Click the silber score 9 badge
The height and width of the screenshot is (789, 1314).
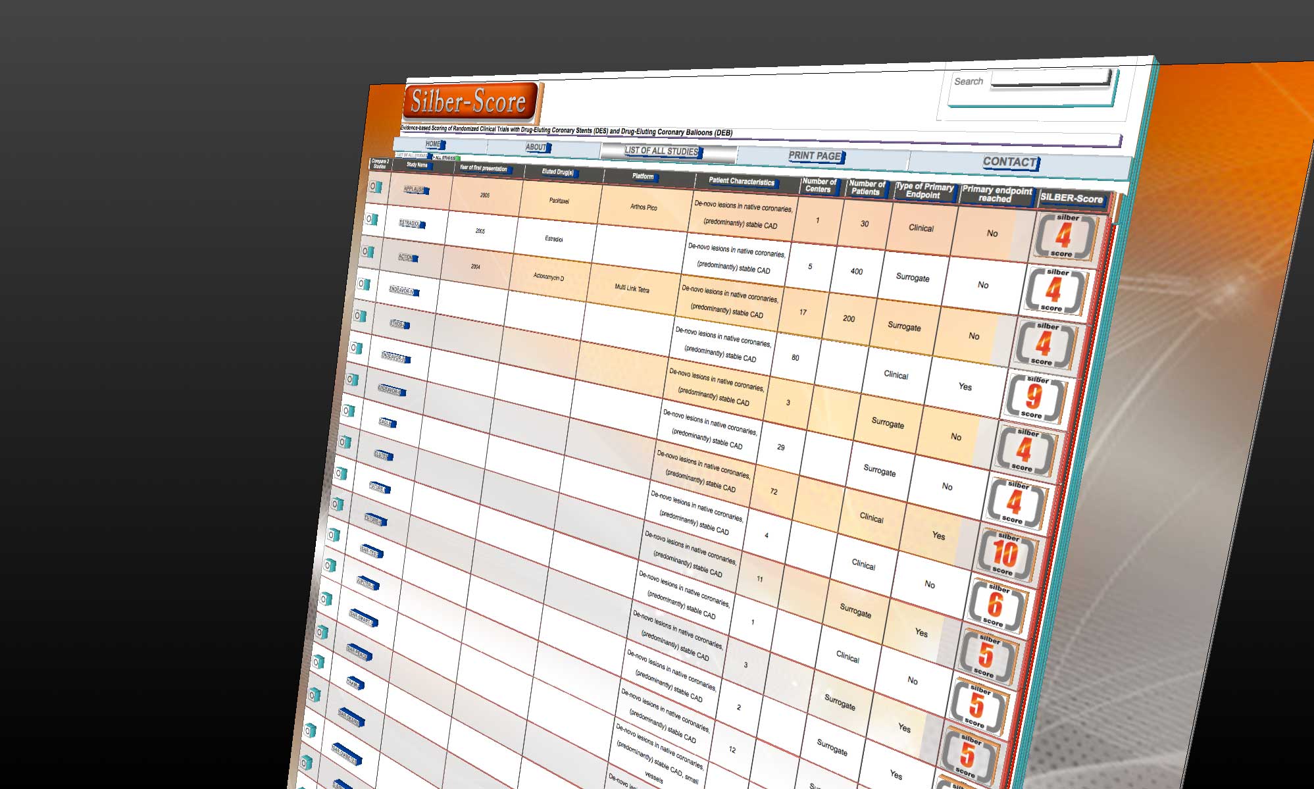pyautogui.click(x=1034, y=397)
